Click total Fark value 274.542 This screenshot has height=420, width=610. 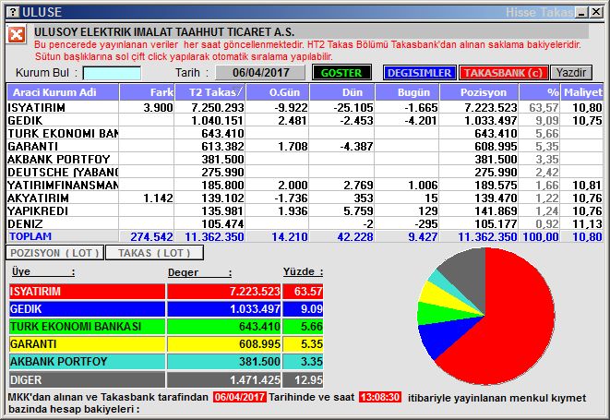(151, 236)
